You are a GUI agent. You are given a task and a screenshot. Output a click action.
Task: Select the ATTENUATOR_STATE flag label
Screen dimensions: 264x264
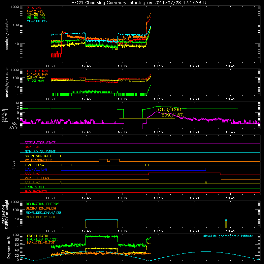click(40, 143)
